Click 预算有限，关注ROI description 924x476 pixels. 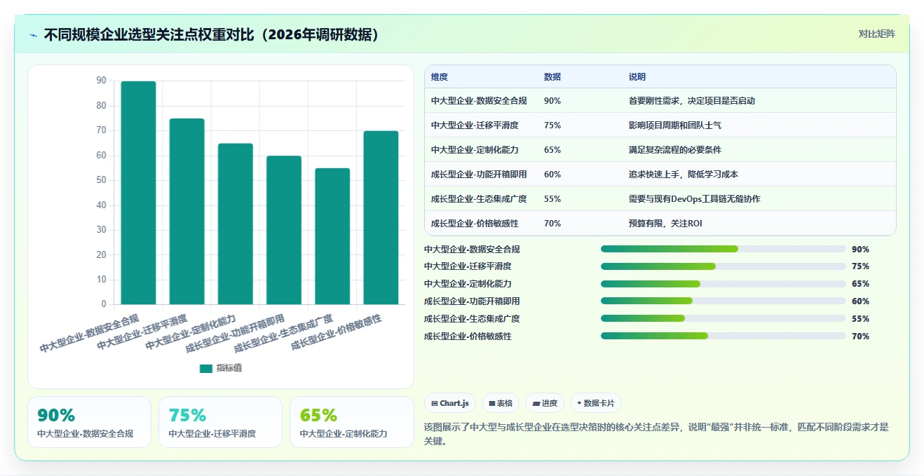665,224
